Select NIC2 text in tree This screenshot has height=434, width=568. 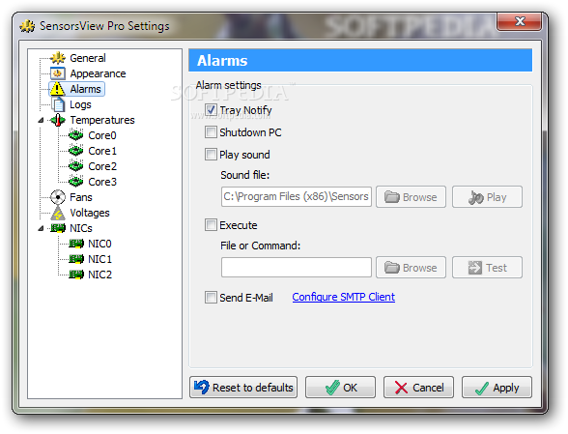99,275
